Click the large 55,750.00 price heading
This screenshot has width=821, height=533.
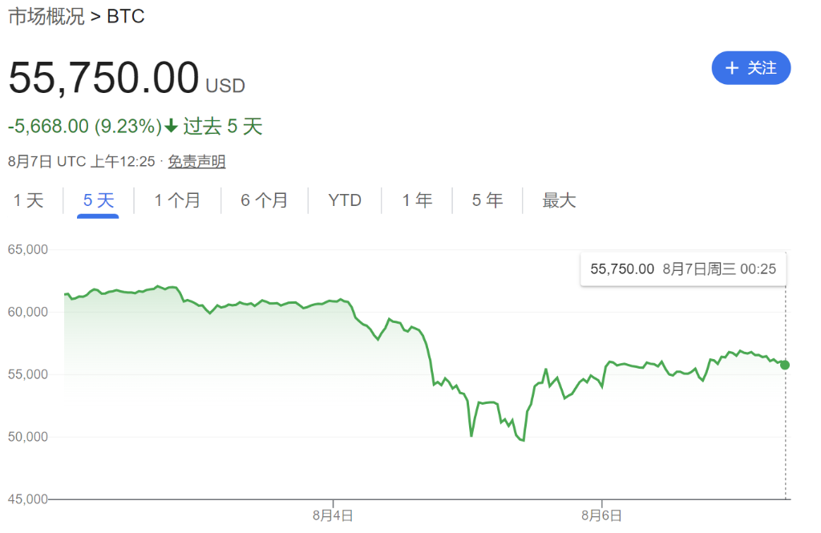(103, 79)
